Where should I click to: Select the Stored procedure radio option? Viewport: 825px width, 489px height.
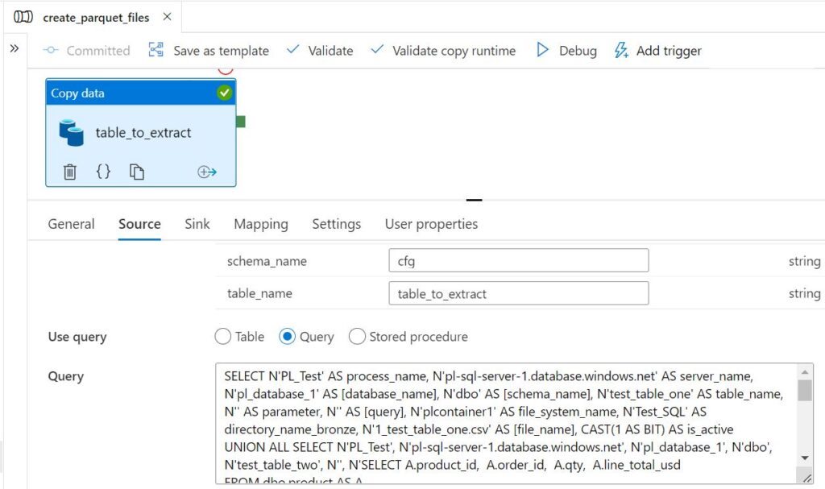tap(357, 337)
